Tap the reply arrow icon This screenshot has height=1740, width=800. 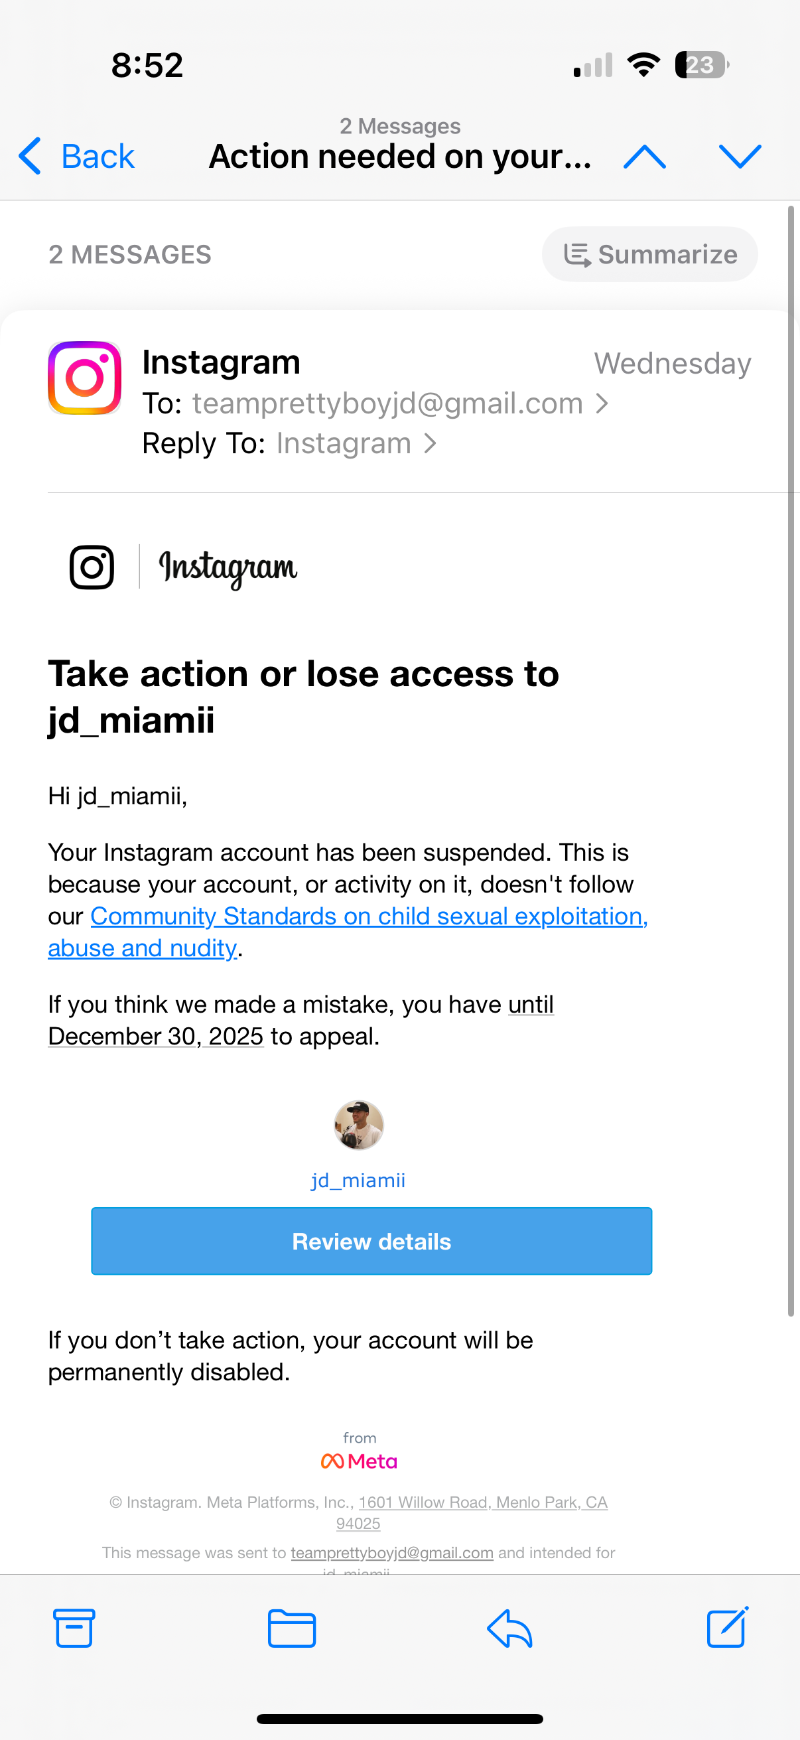[509, 1628]
